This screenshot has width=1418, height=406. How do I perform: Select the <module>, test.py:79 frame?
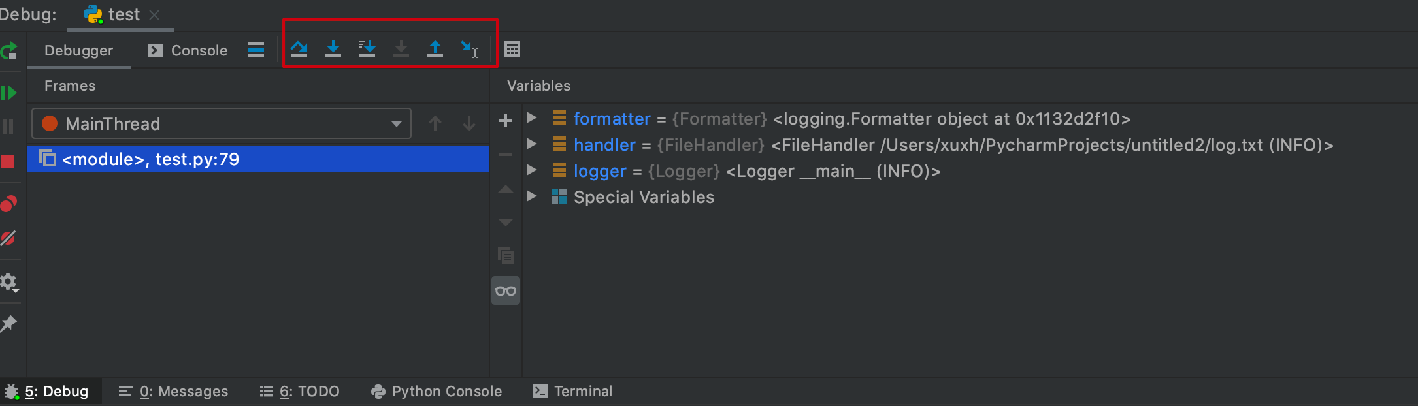pyautogui.click(x=258, y=159)
